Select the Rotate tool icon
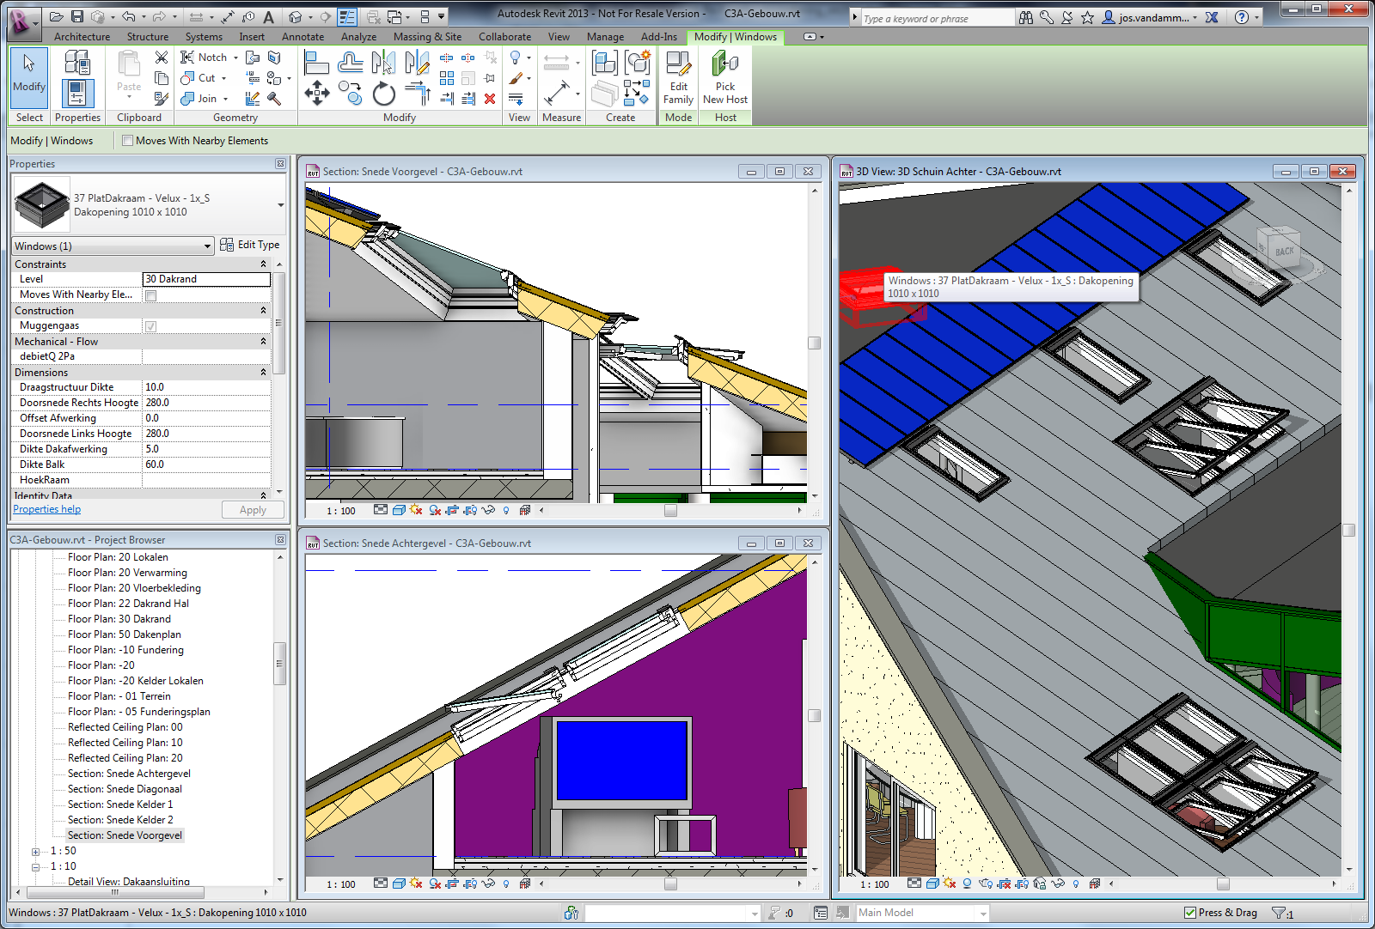The image size is (1375, 929). pyautogui.click(x=383, y=93)
